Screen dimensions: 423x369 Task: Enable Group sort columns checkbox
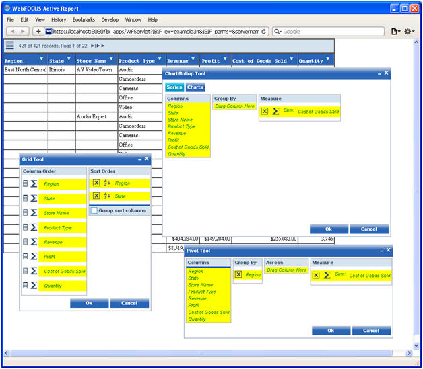coord(94,210)
